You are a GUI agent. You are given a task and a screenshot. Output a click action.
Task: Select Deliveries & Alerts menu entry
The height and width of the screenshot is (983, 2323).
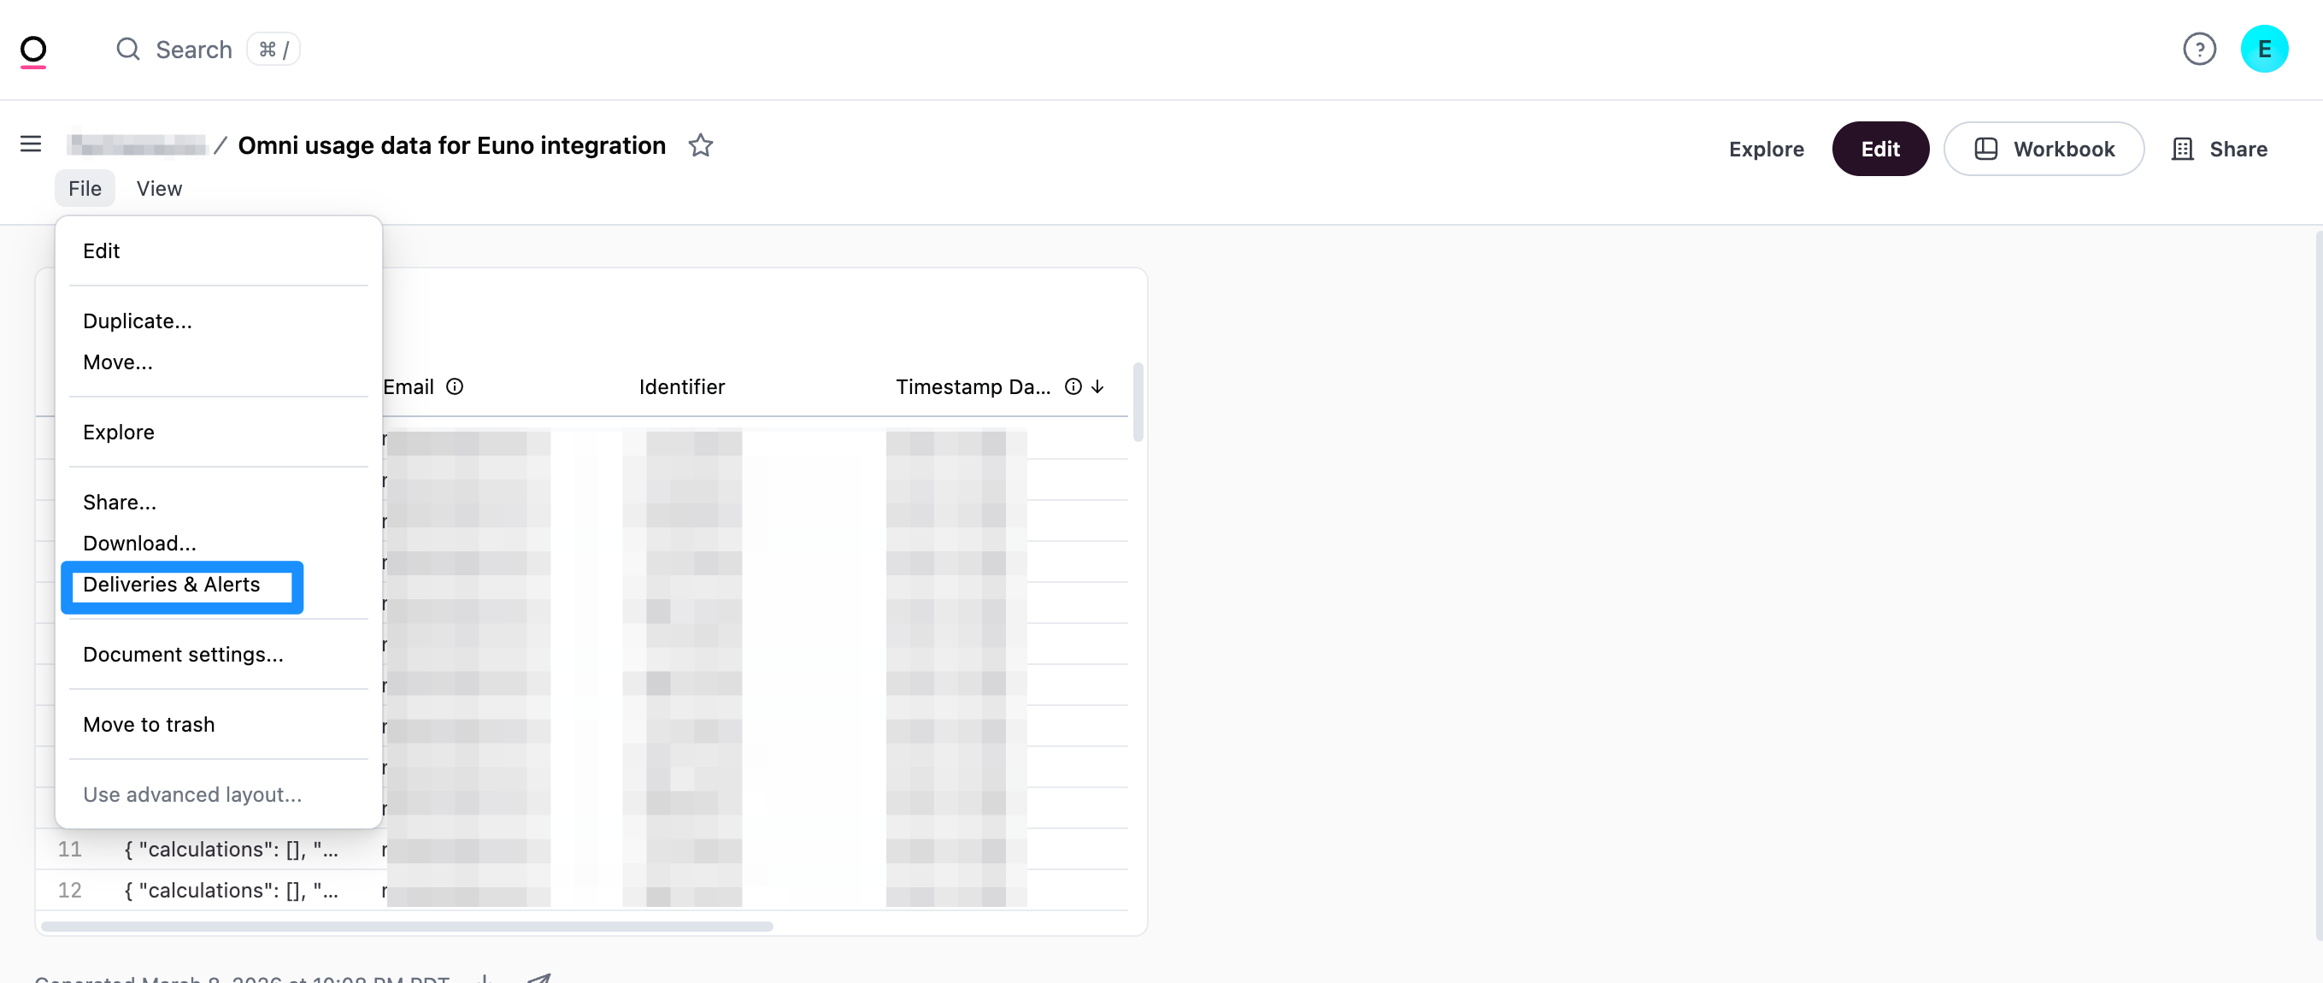pyautogui.click(x=171, y=585)
